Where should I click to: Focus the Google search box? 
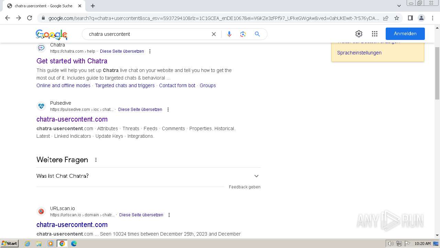(x=148, y=34)
